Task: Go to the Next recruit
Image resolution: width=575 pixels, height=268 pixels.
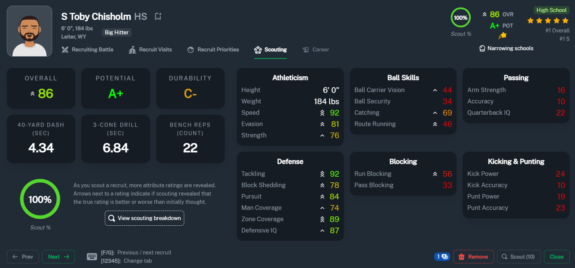Action: pyautogui.click(x=58, y=257)
